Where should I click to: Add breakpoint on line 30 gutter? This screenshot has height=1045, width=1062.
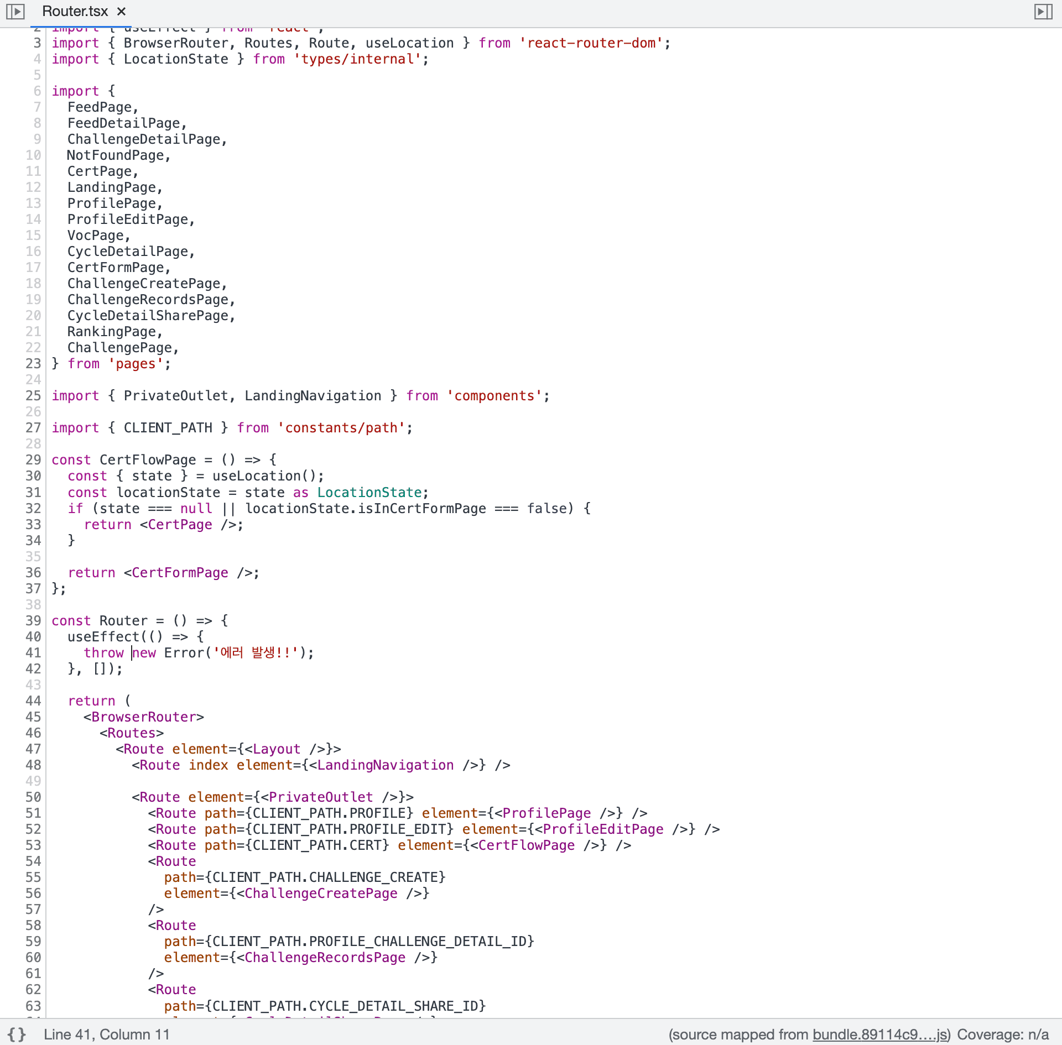[33, 476]
